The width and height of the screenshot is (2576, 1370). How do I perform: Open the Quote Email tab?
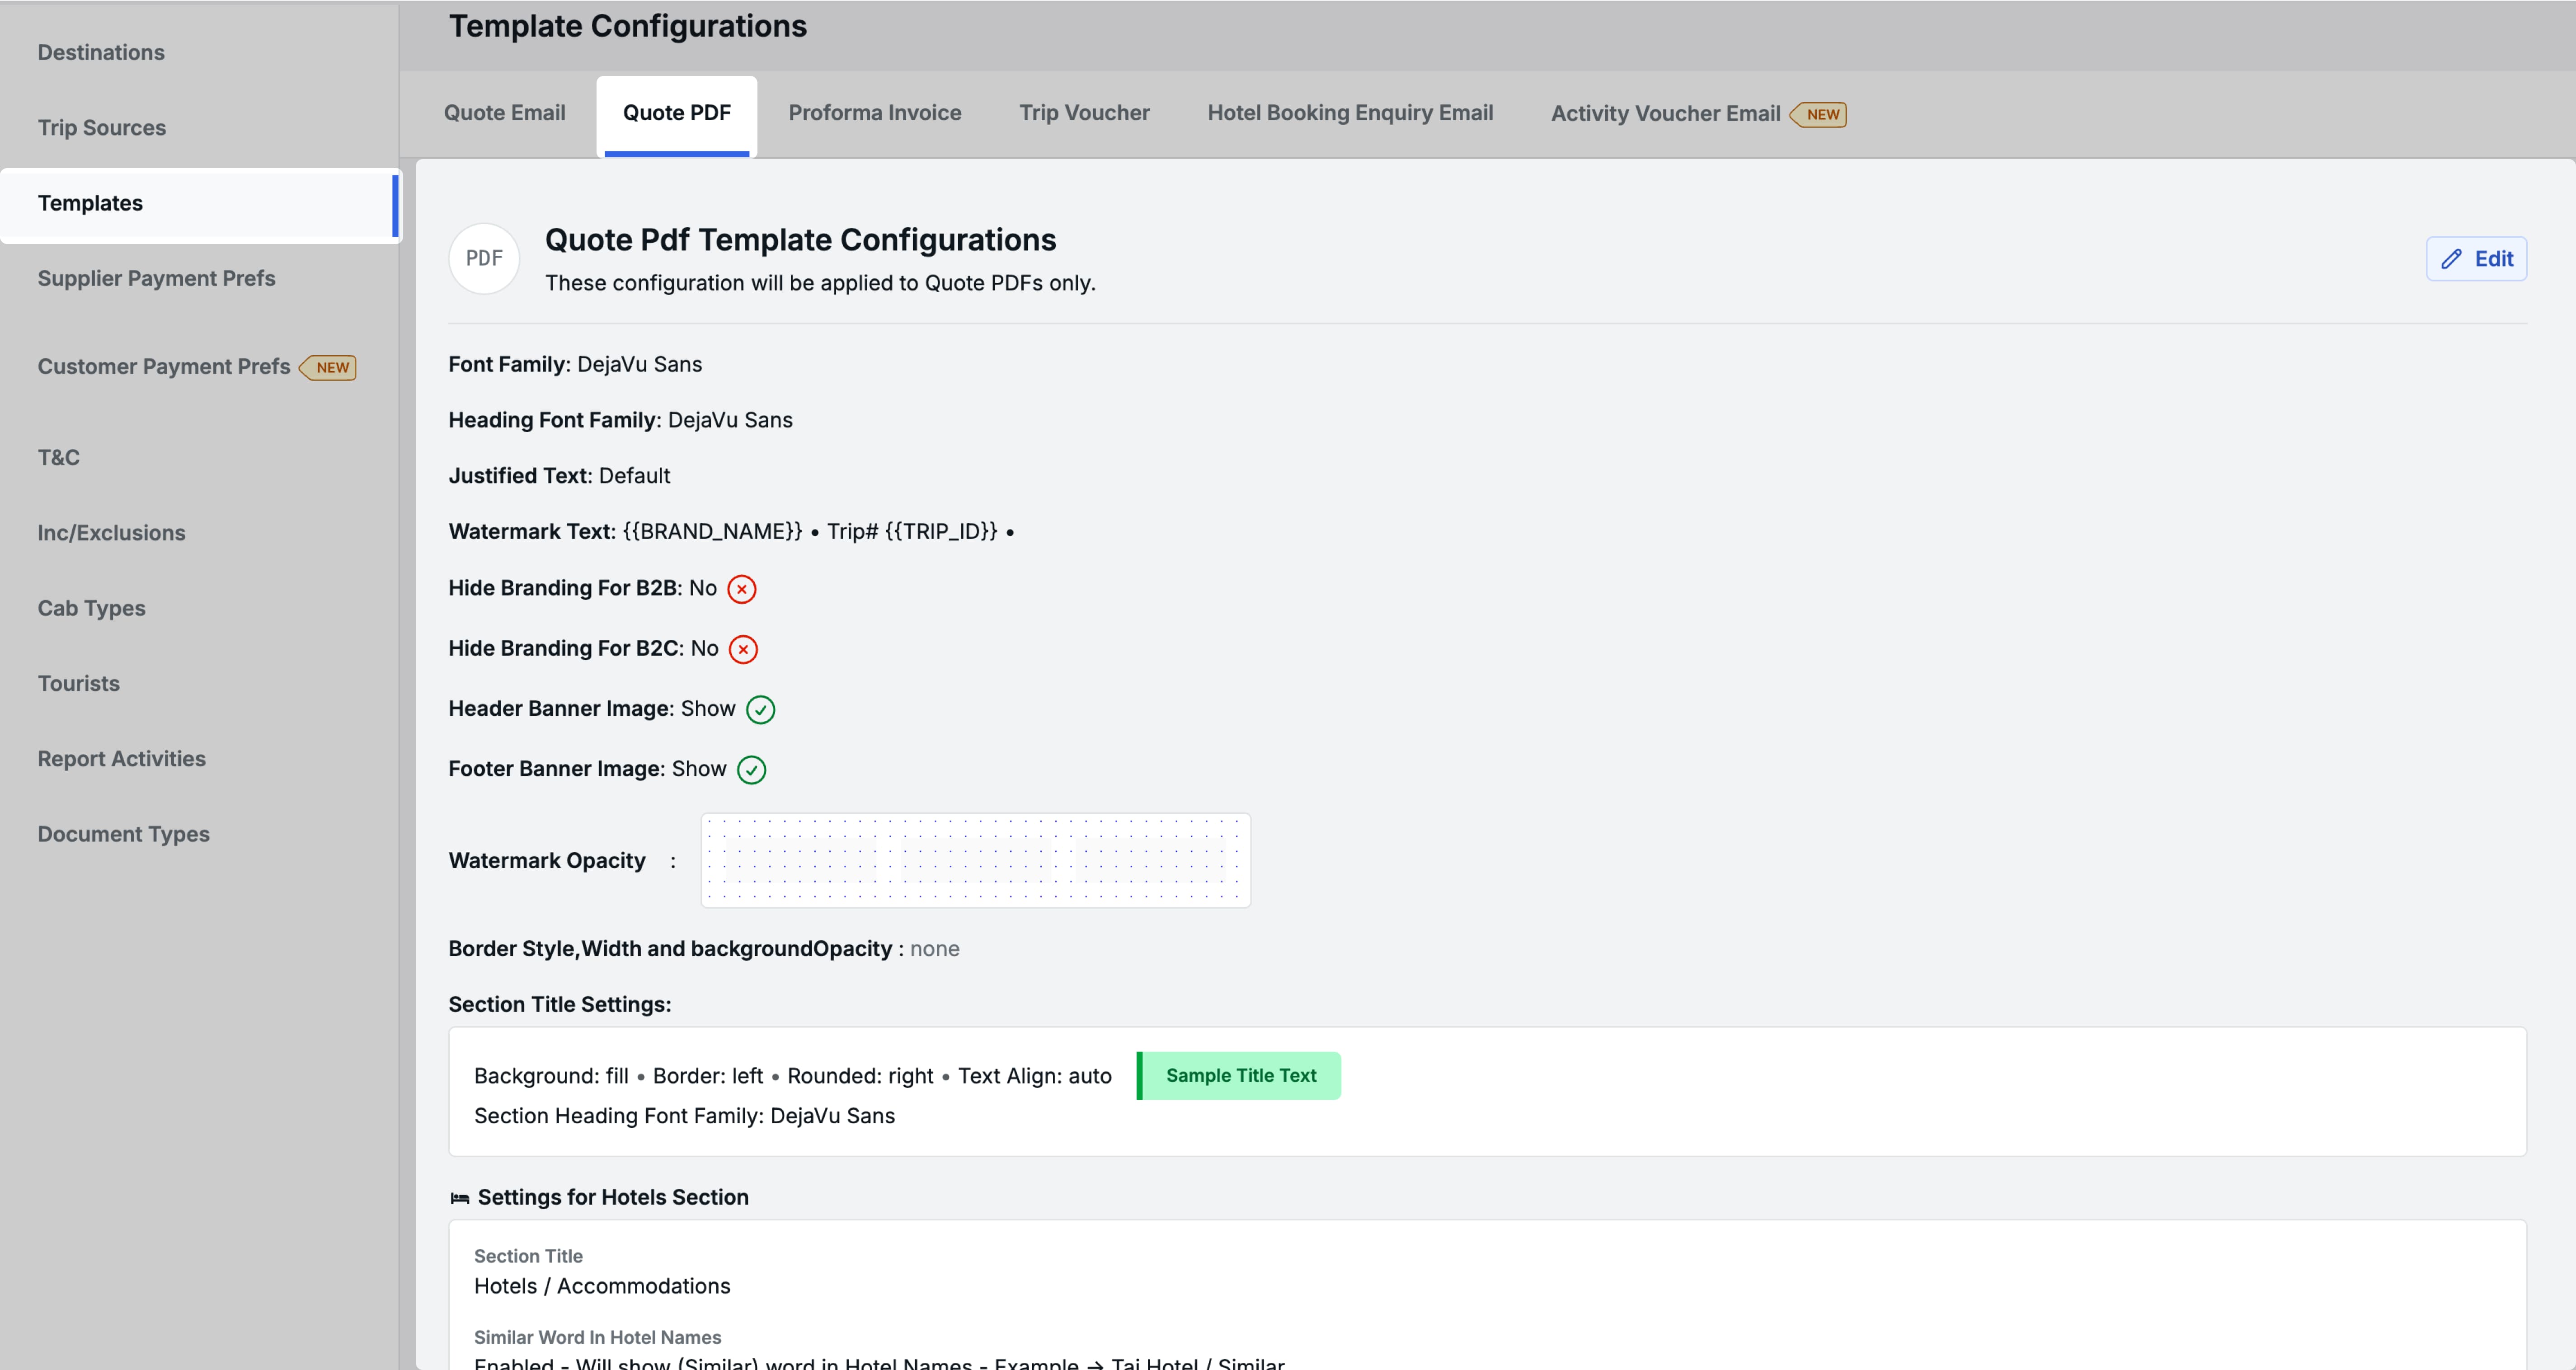pyautogui.click(x=505, y=113)
